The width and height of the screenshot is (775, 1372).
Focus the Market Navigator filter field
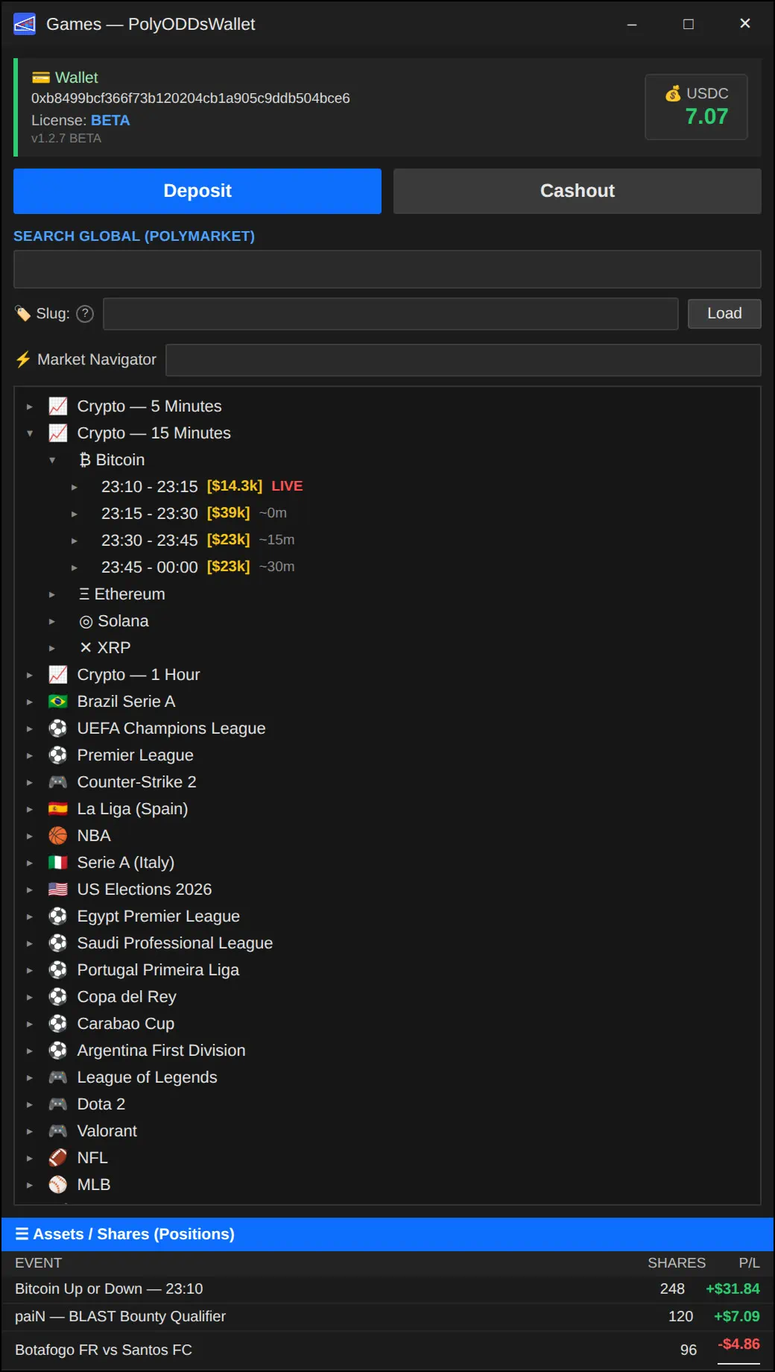pyautogui.click(x=464, y=360)
